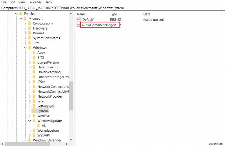Select the (Default) value name
Image resolution: width=225 pixels, height=146 pixels.
pos(88,20)
